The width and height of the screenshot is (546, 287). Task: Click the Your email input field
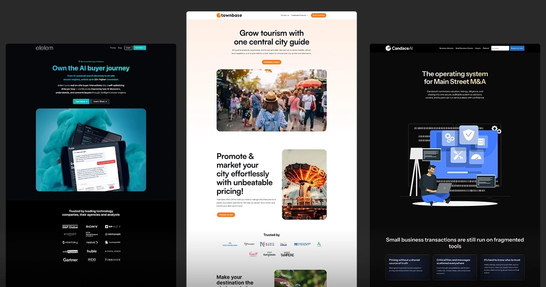500,48
